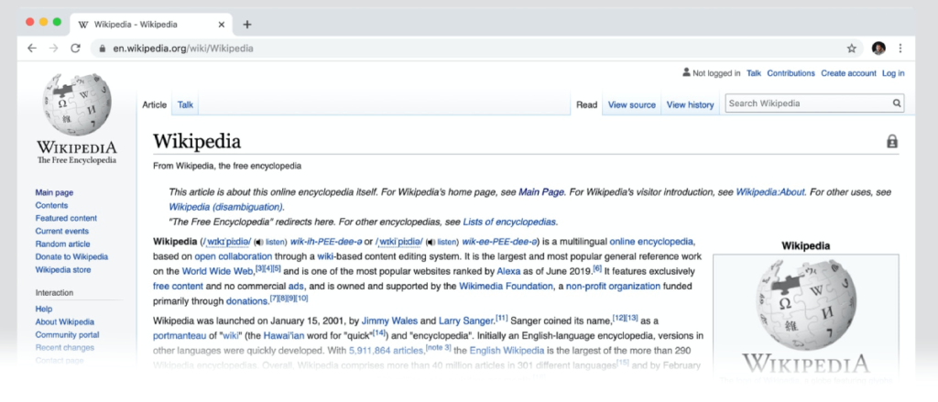Open the Alexa link
The image size is (938, 402).
(508, 271)
